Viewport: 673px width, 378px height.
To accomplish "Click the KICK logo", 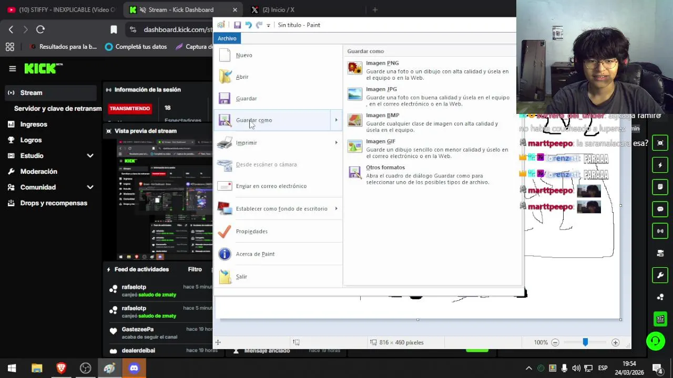I will [43, 68].
